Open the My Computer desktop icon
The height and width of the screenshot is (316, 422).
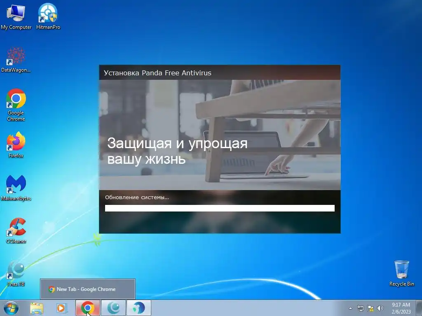16,16
